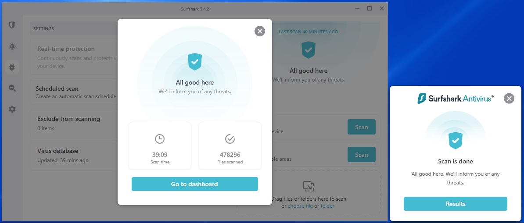
Task: Close the scan results dialog
Action: [260, 31]
